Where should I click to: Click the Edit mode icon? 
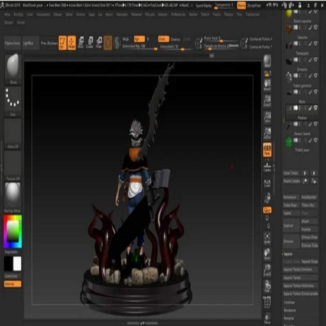pos(62,42)
